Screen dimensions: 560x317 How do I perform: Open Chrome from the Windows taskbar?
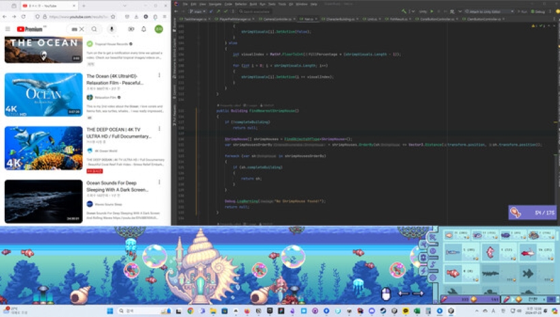[190, 311]
